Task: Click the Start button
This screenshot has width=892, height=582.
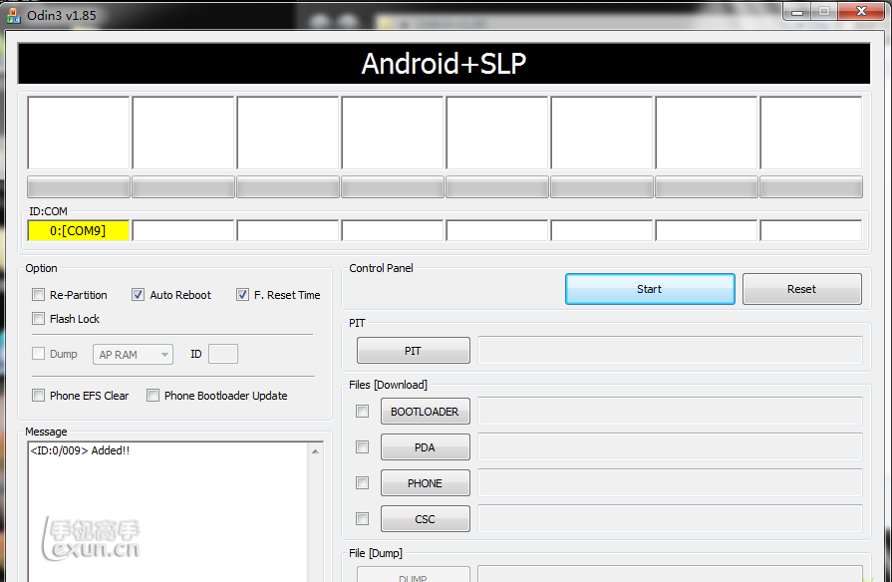Action: [x=650, y=289]
